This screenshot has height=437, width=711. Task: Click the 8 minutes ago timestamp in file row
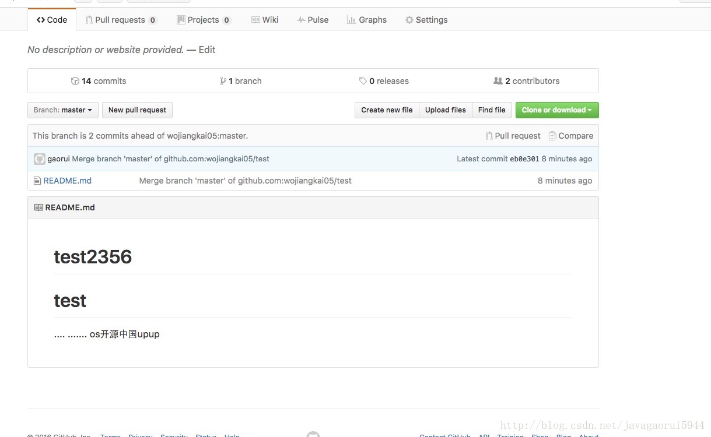tap(565, 181)
